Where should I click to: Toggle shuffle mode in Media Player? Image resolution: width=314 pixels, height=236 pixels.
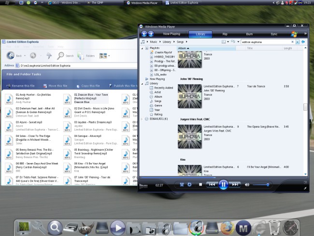182,185
